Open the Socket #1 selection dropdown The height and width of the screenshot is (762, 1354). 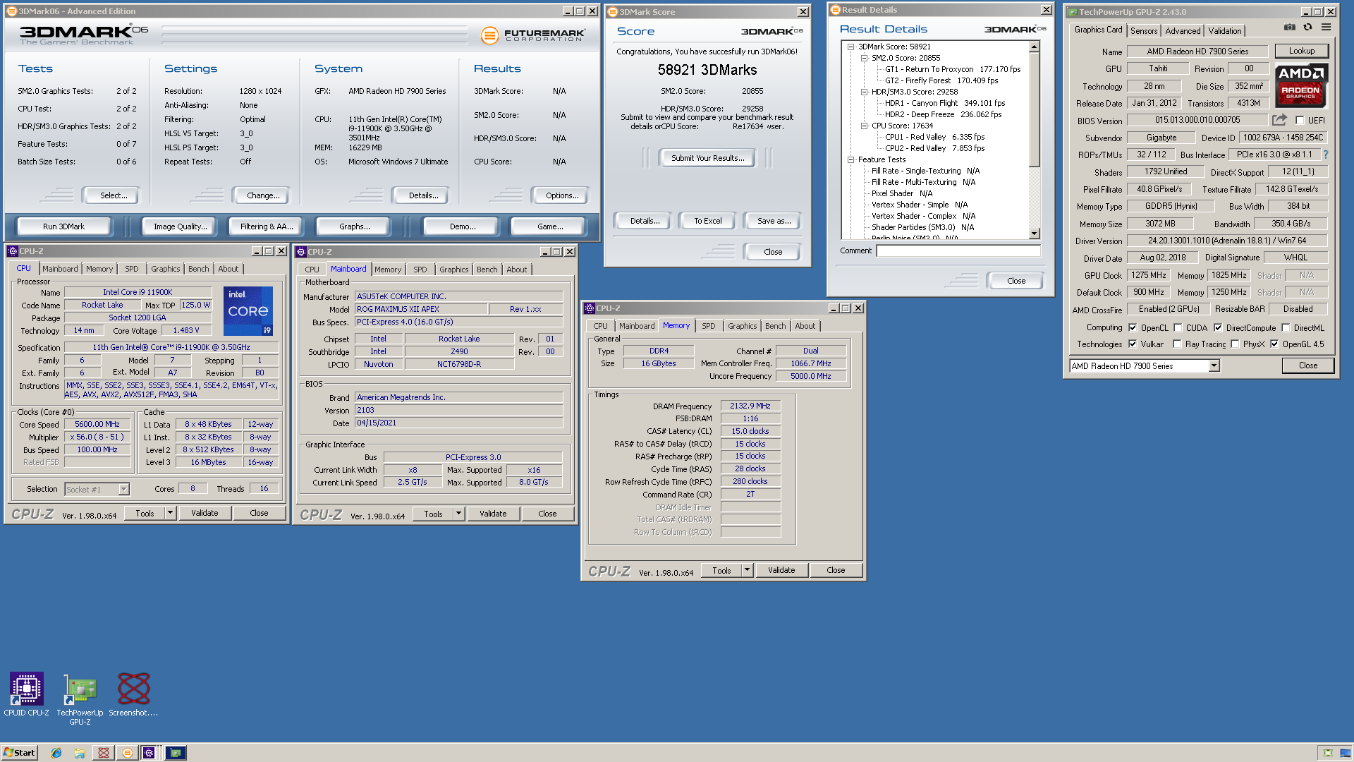pos(123,489)
